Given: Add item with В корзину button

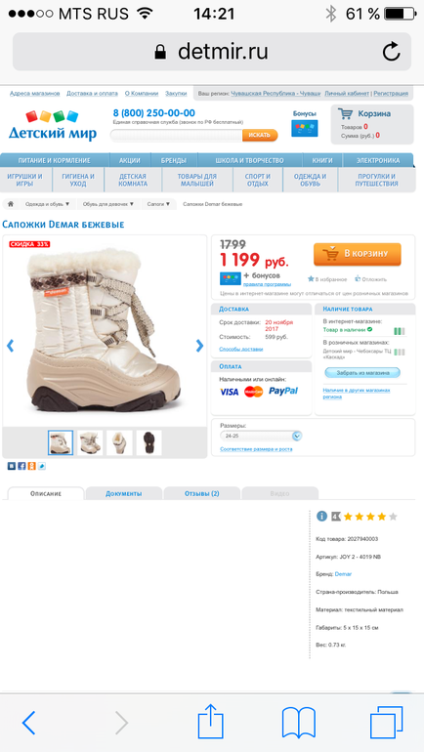Looking at the screenshot, I should (x=358, y=254).
